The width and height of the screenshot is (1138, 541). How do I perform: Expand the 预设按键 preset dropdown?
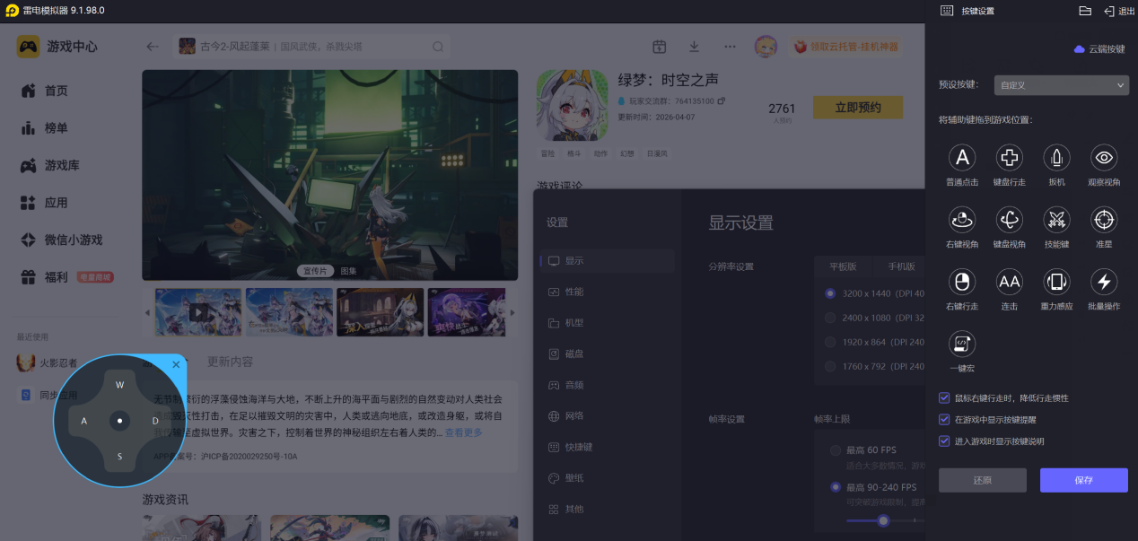(1062, 85)
